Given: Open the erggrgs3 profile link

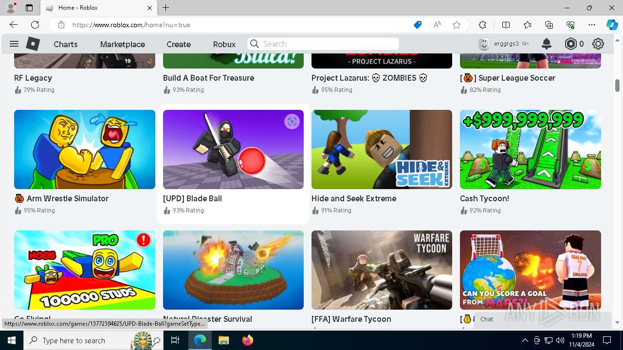Looking at the screenshot, I should click(506, 44).
